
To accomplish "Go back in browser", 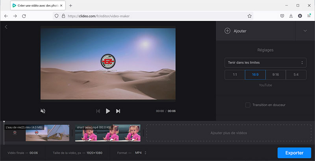I will click(6, 16).
